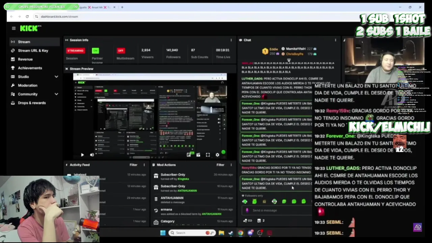Click the Windows taskbar Search box

(x=192, y=233)
